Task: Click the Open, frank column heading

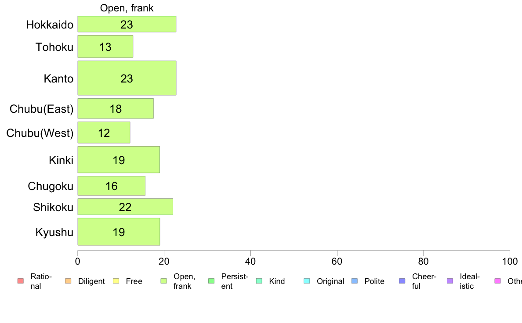Action: [x=127, y=8]
